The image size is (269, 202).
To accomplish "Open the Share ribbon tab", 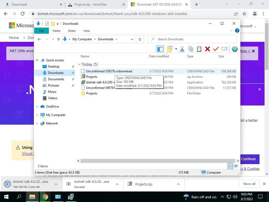I will point(72,31).
